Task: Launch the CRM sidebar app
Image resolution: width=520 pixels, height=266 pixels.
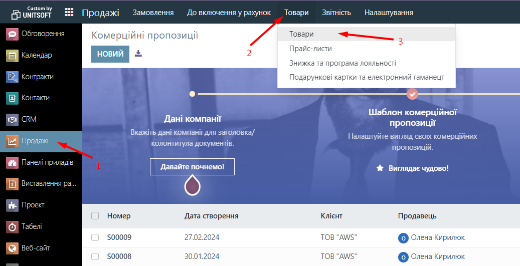Action: 29,120
